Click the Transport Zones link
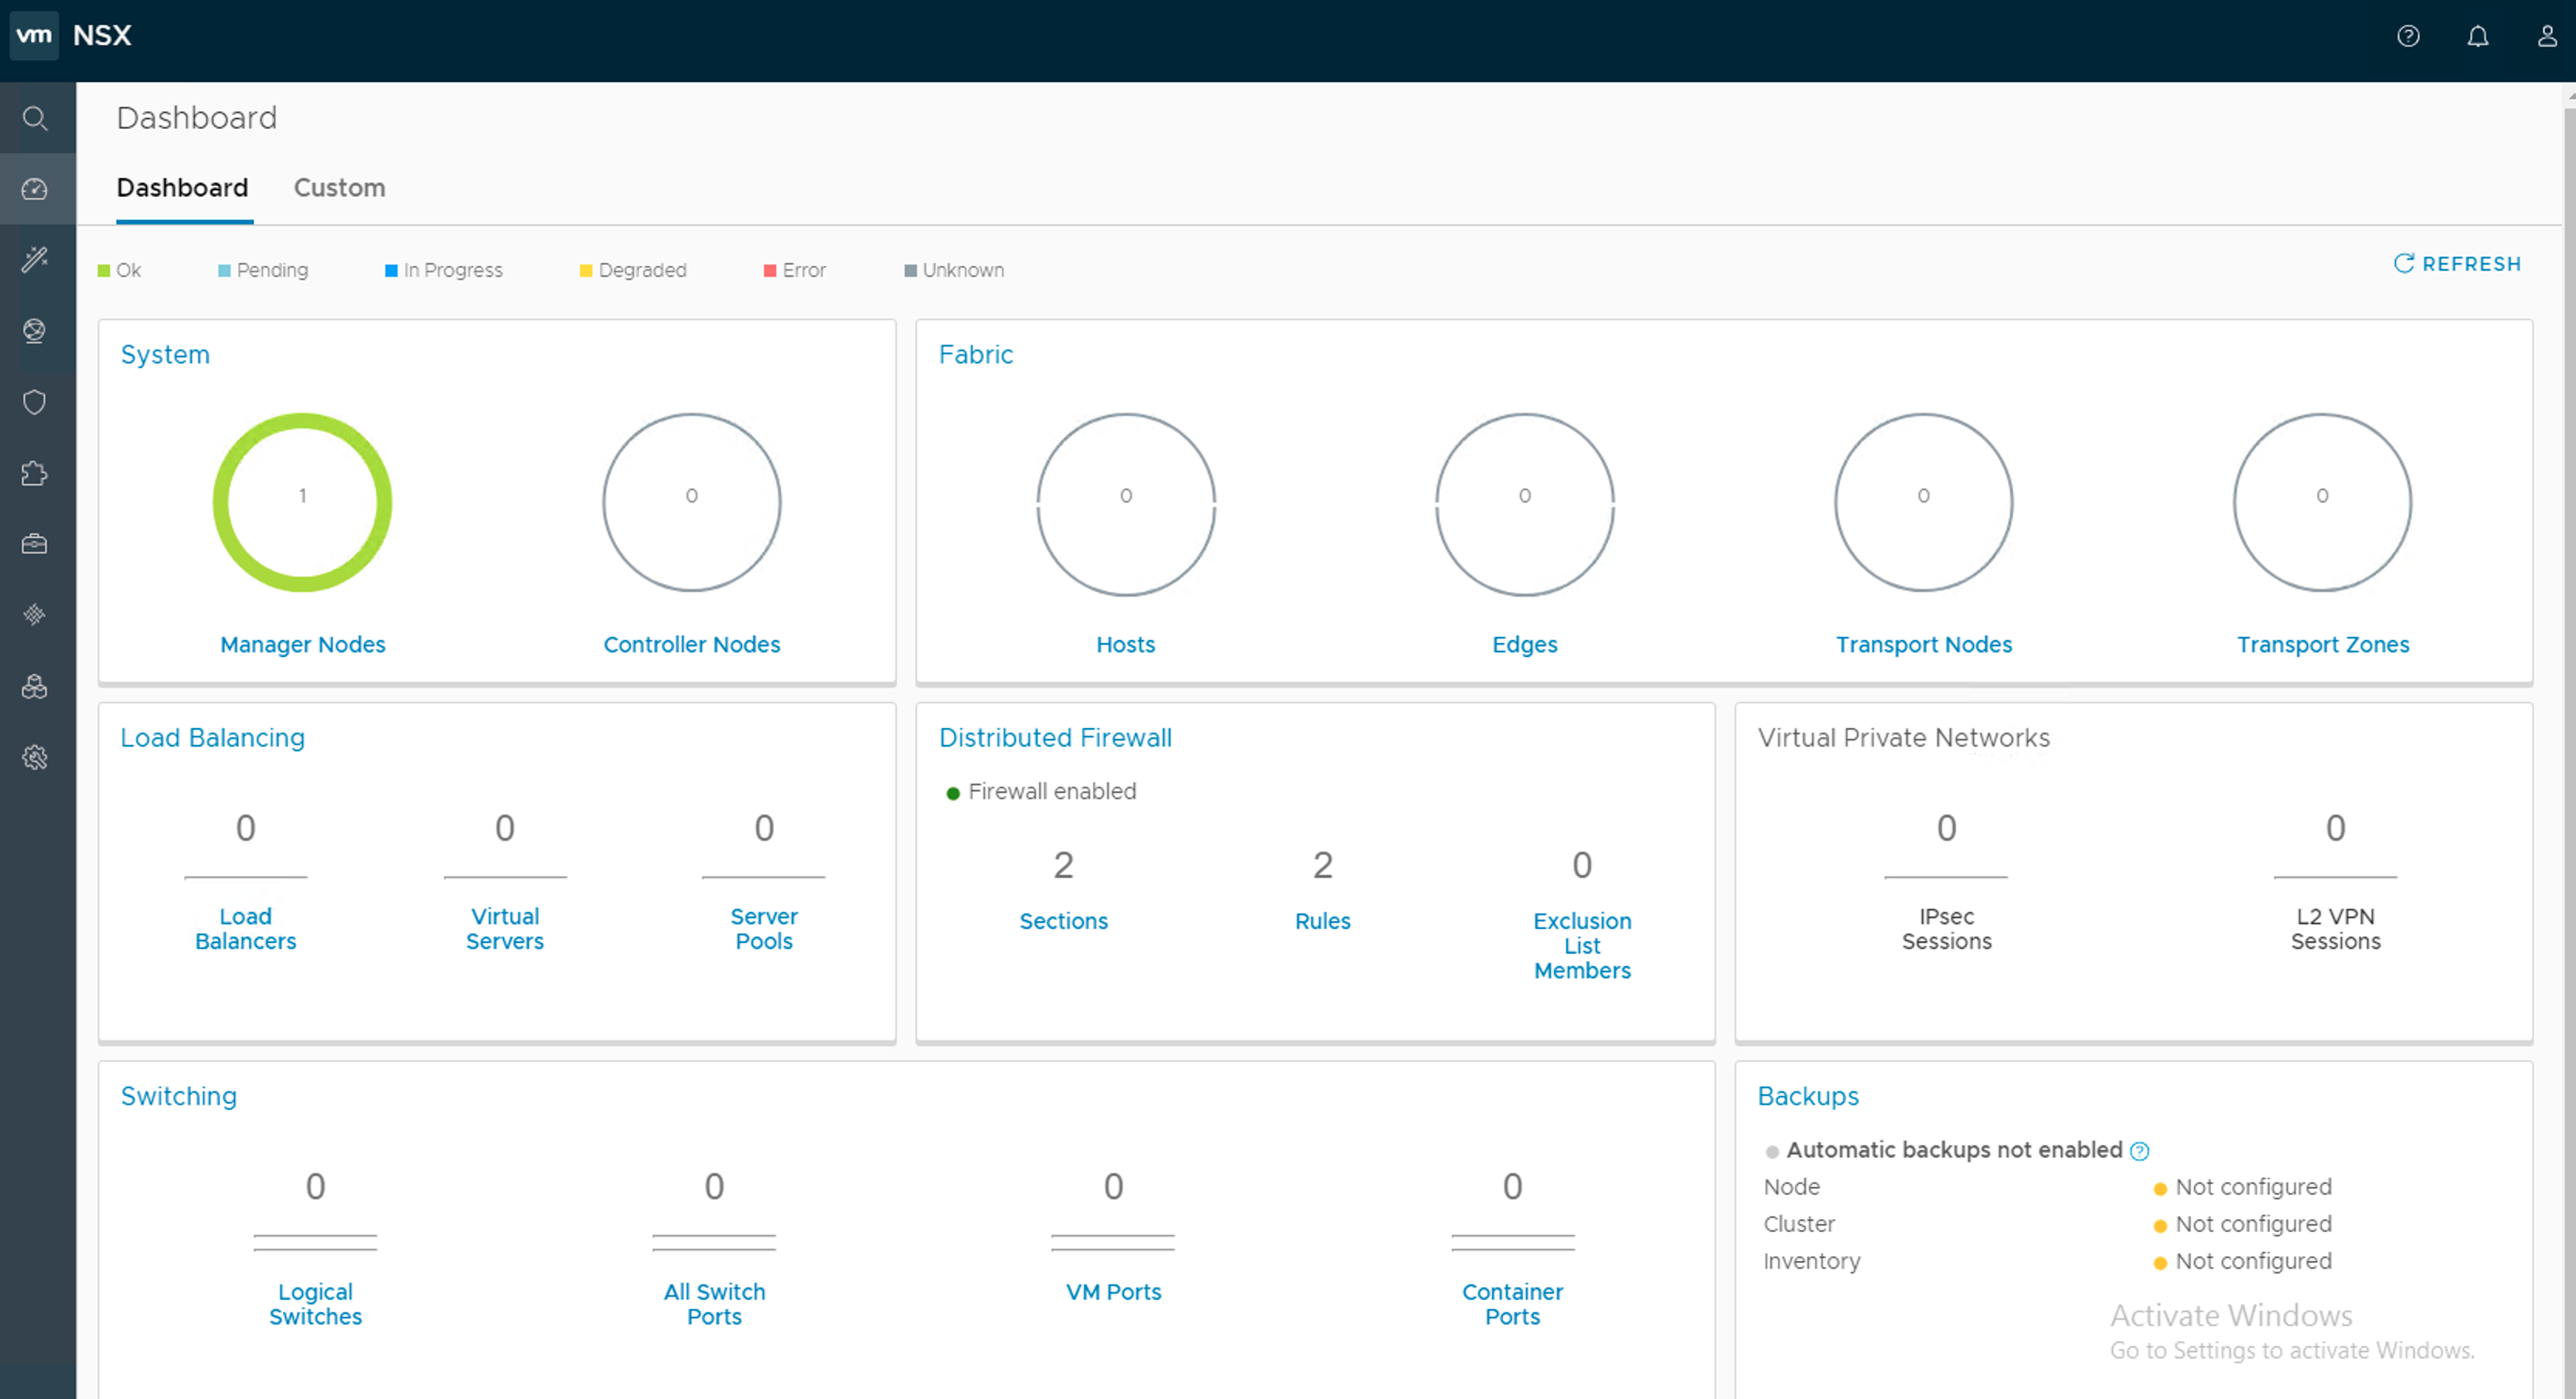 (x=2322, y=644)
